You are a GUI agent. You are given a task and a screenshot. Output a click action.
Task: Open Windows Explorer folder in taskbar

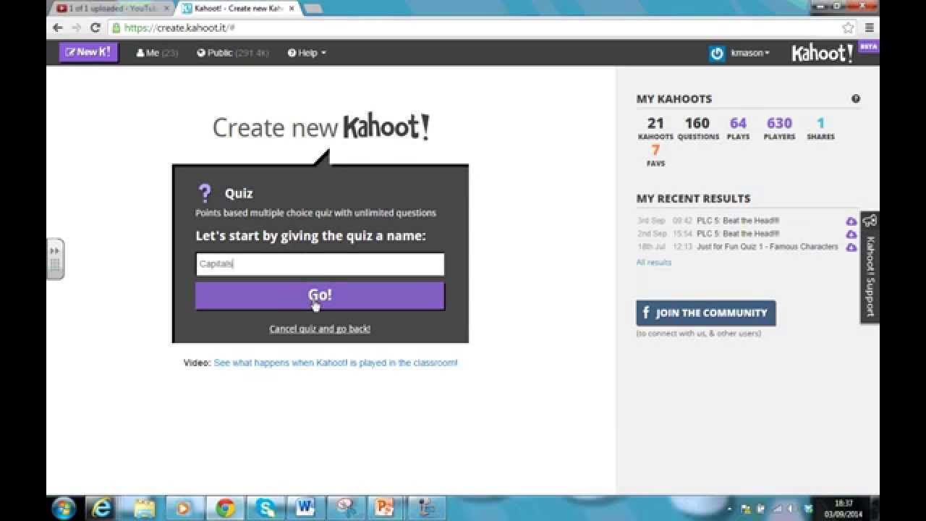tap(144, 508)
